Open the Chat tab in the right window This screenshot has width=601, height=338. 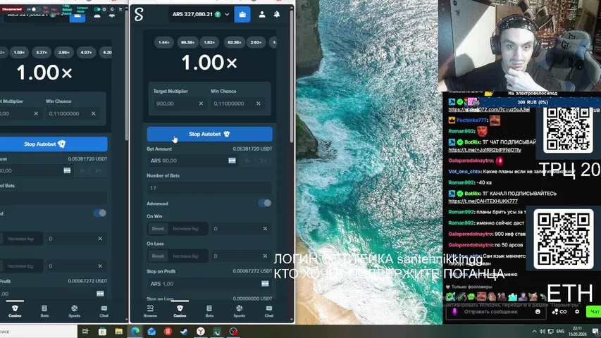pos(268,311)
